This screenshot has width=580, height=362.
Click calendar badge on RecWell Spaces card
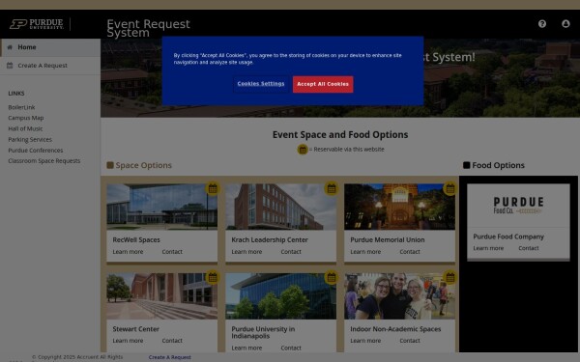coord(213,189)
